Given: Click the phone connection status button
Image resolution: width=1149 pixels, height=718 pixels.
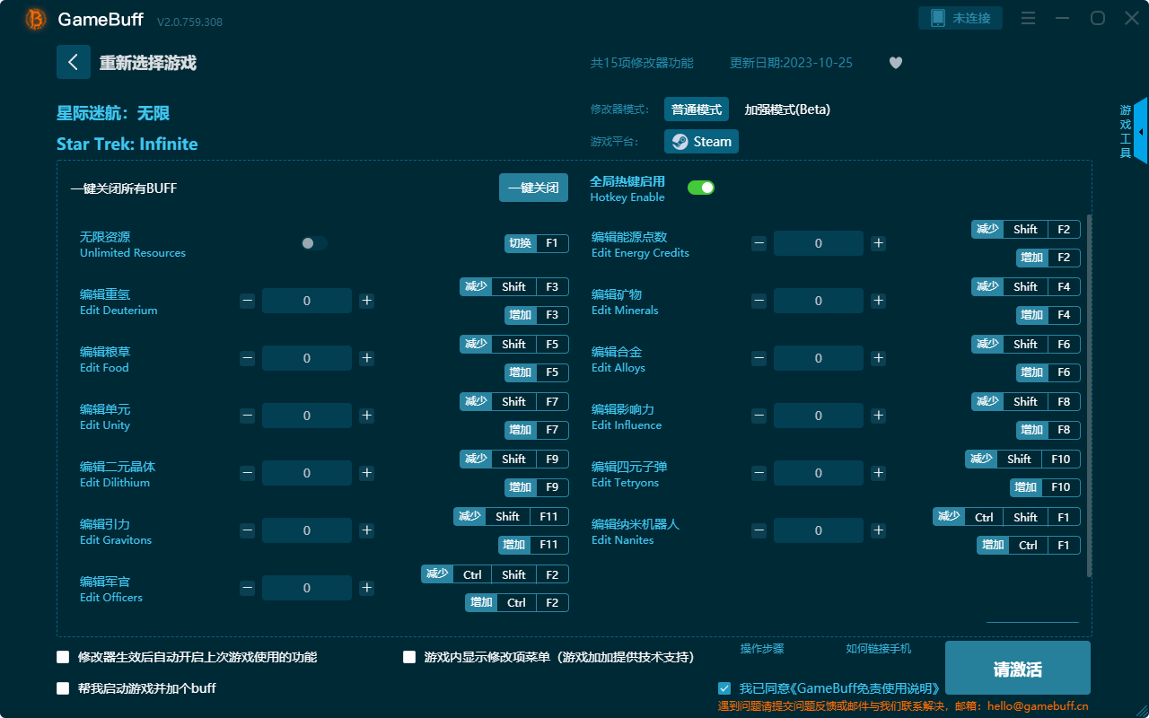Looking at the screenshot, I should pos(960,18).
